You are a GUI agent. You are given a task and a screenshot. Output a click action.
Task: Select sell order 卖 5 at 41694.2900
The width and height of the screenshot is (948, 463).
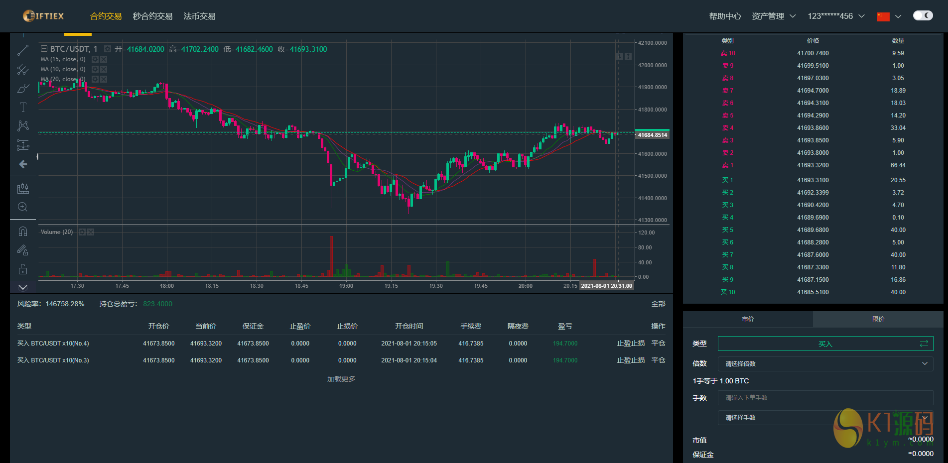813,116
